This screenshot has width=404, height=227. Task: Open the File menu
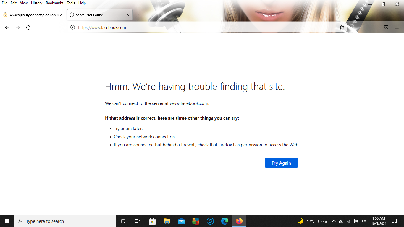[4, 3]
